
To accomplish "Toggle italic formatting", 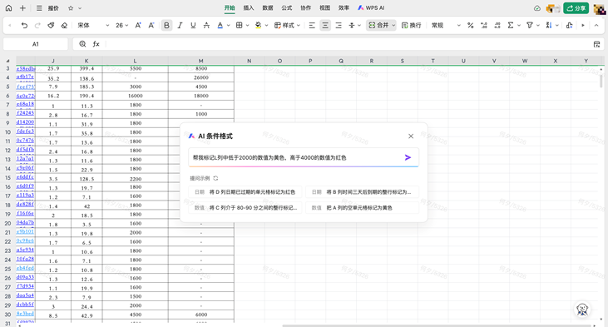I will [x=180, y=25].
